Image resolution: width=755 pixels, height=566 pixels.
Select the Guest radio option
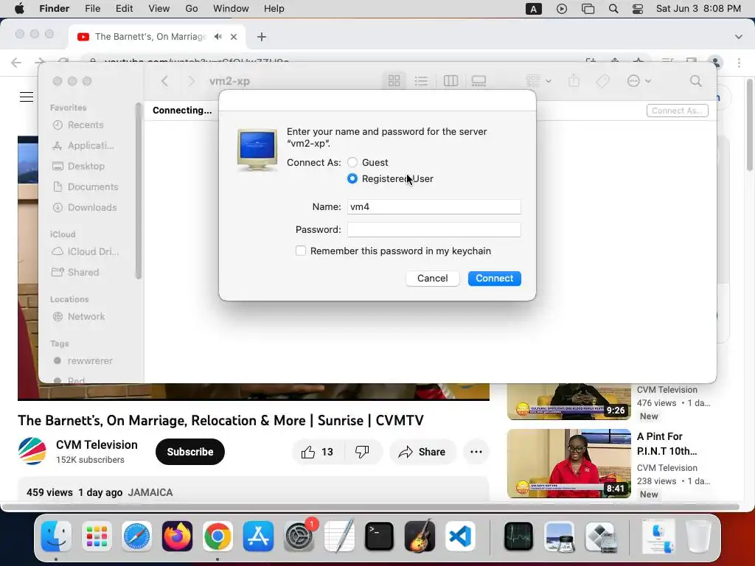coord(352,163)
